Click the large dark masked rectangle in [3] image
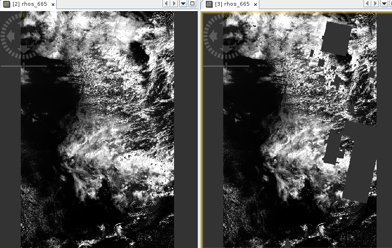Screen dimensions: 392x248 336,38
